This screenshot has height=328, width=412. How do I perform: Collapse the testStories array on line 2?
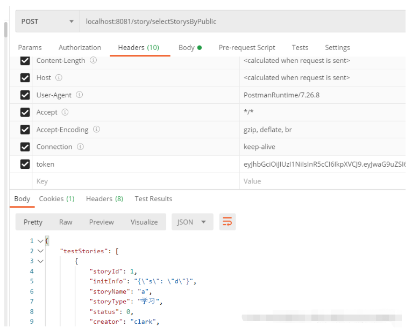tap(40, 251)
